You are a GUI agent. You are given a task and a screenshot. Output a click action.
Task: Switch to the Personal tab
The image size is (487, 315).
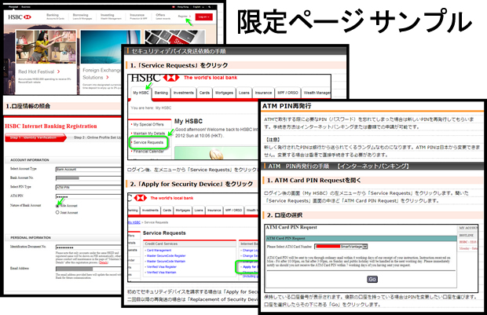13,7
